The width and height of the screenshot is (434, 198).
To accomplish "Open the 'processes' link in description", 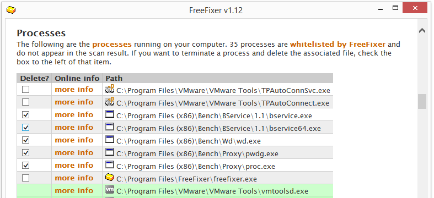I will click(x=112, y=45).
